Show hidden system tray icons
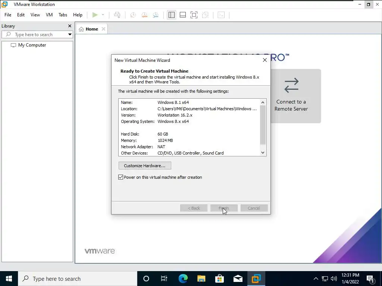382x286 pixels. [316, 279]
